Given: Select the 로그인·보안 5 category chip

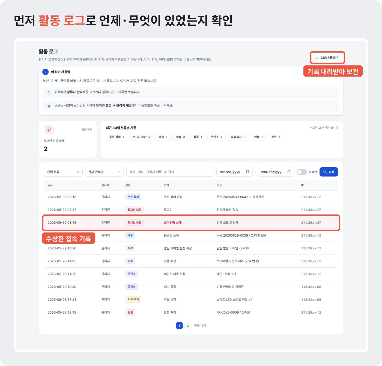Looking at the screenshot, I should coord(141,137).
